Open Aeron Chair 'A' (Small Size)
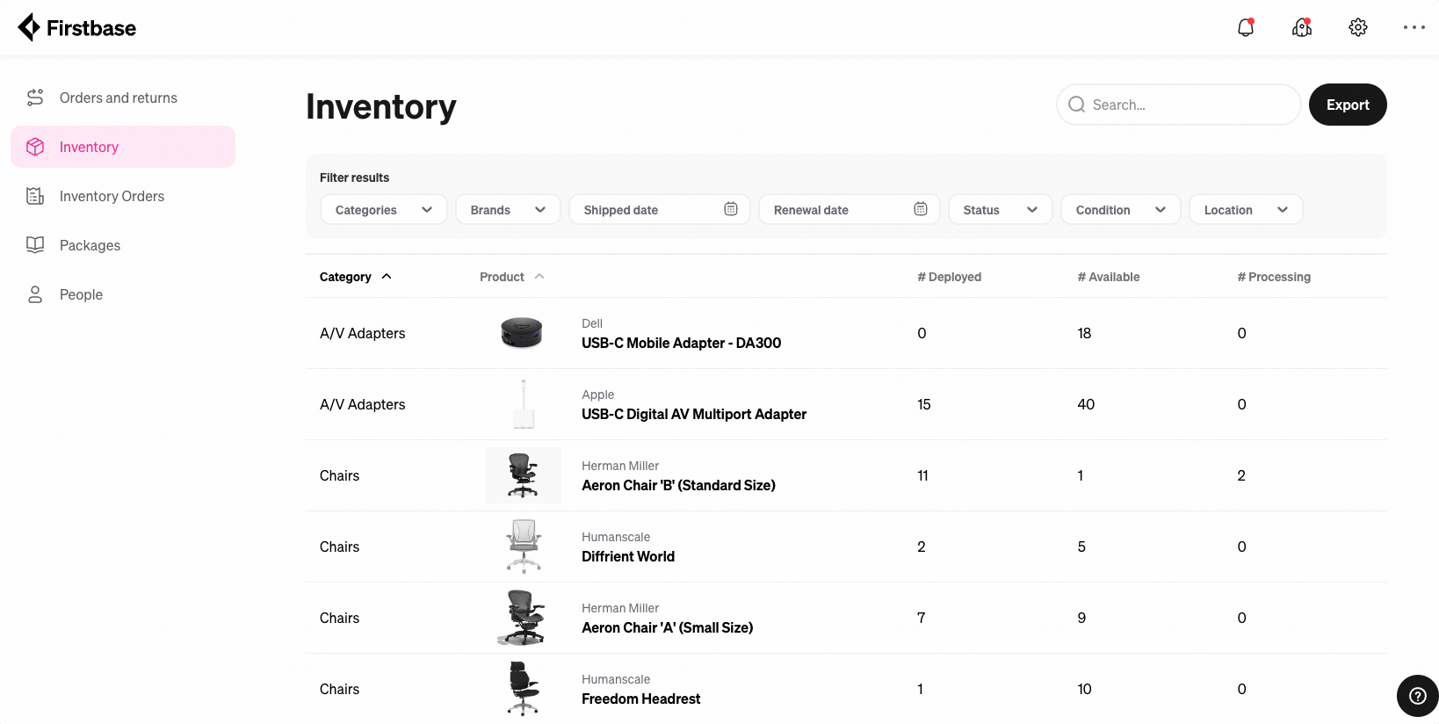The width and height of the screenshot is (1439, 724). (667, 627)
